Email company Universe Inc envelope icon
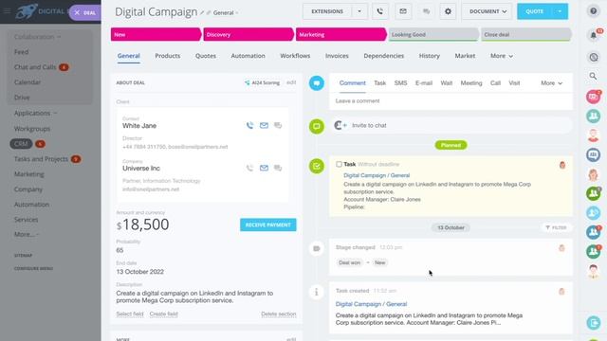The height and width of the screenshot is (341, 607). click(x=264, y=168)
